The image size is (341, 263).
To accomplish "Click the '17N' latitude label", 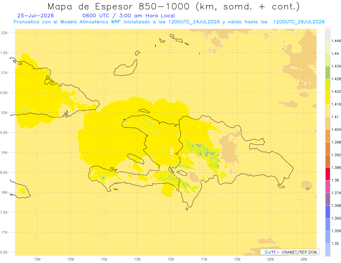I will tap(5, 232).
